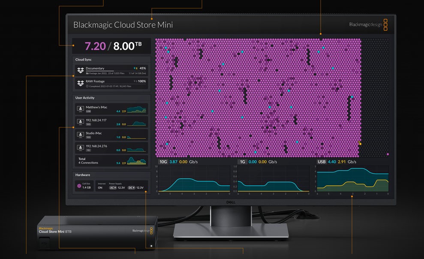Click the 10G tag under Studio iMac
424x259 pixels.
pos(88,137)
